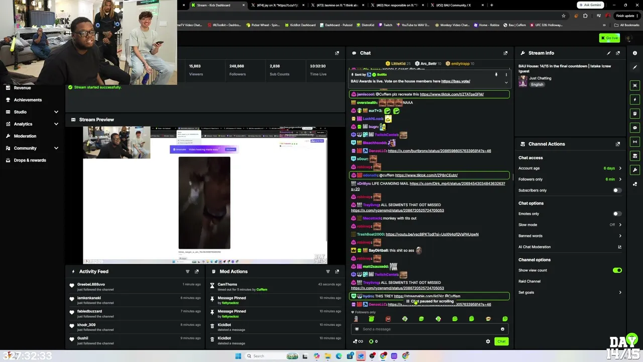The image size is (643, 362).
Task: Pop out the Mod Actions panel
Action: [337, 271]
